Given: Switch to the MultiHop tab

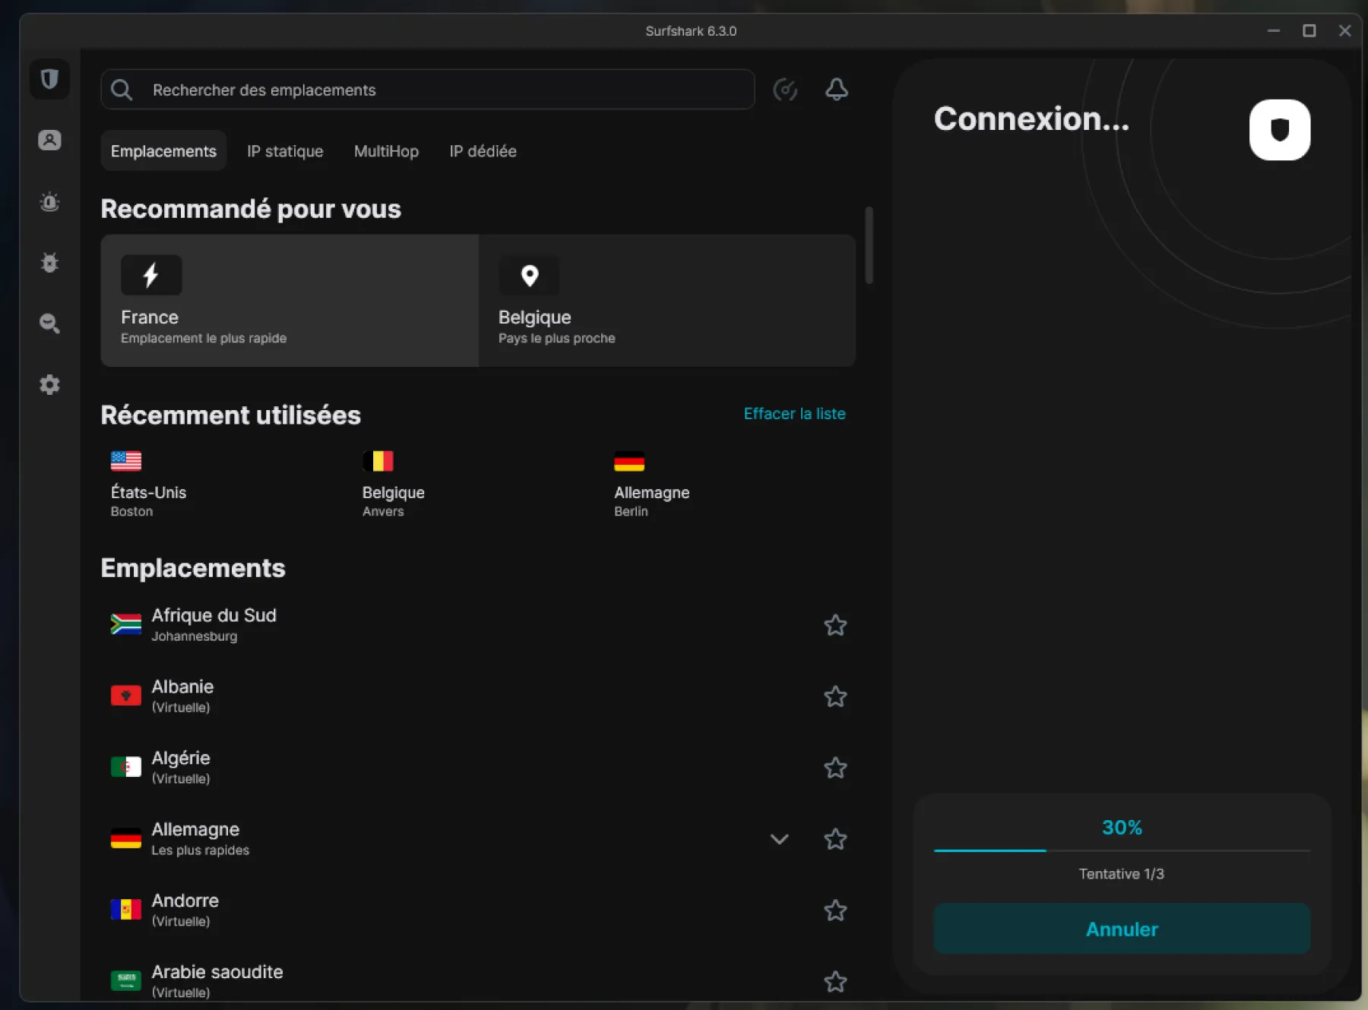Looking at the screenshot, I should coord(386,151).
